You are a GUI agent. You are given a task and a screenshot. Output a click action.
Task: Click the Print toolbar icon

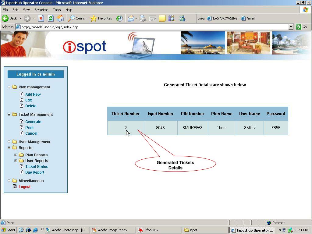pos(143,18)
